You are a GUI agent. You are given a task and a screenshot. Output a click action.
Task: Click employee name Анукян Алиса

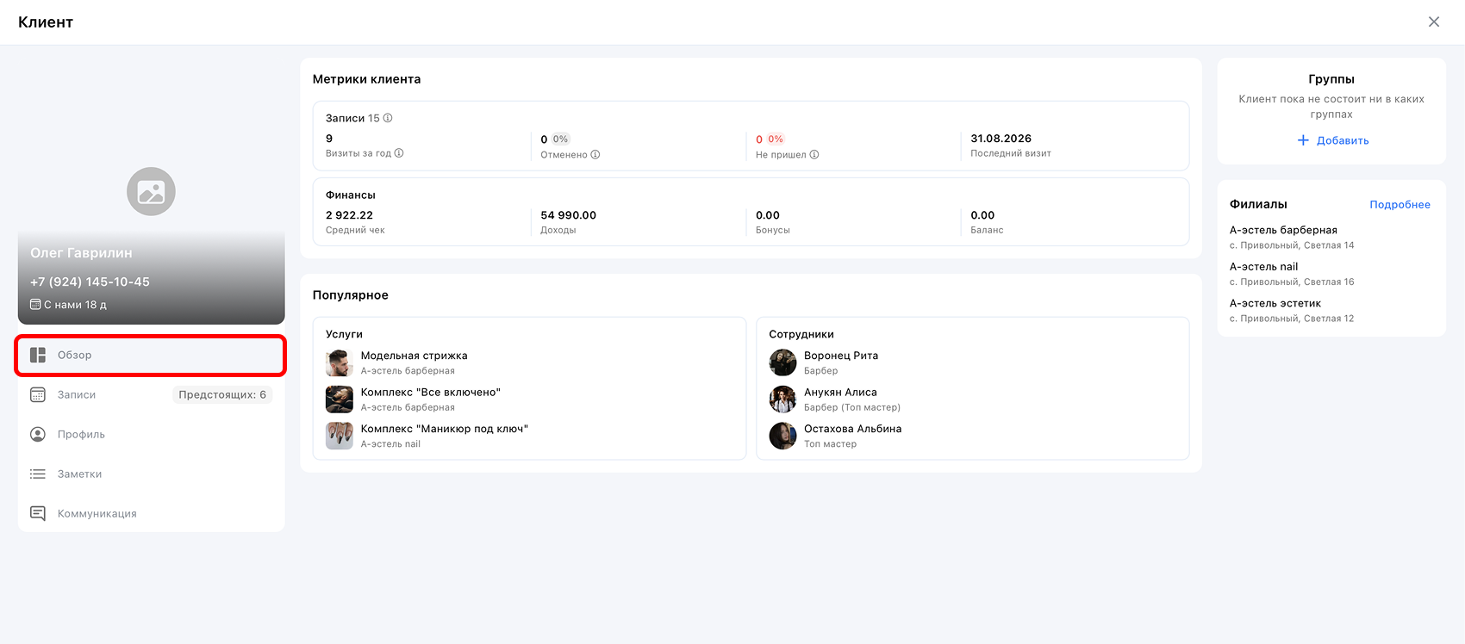840,393
